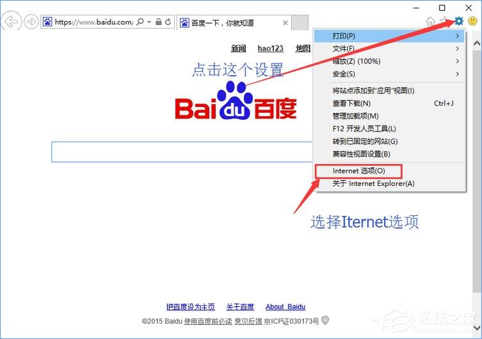Screen dimensions: 482x339
Task: Select 管理加载项(M) menu item
Action: (x=389, y=116)
